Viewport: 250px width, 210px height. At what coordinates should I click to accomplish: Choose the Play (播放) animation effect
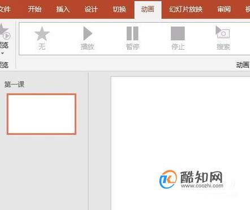87,38
